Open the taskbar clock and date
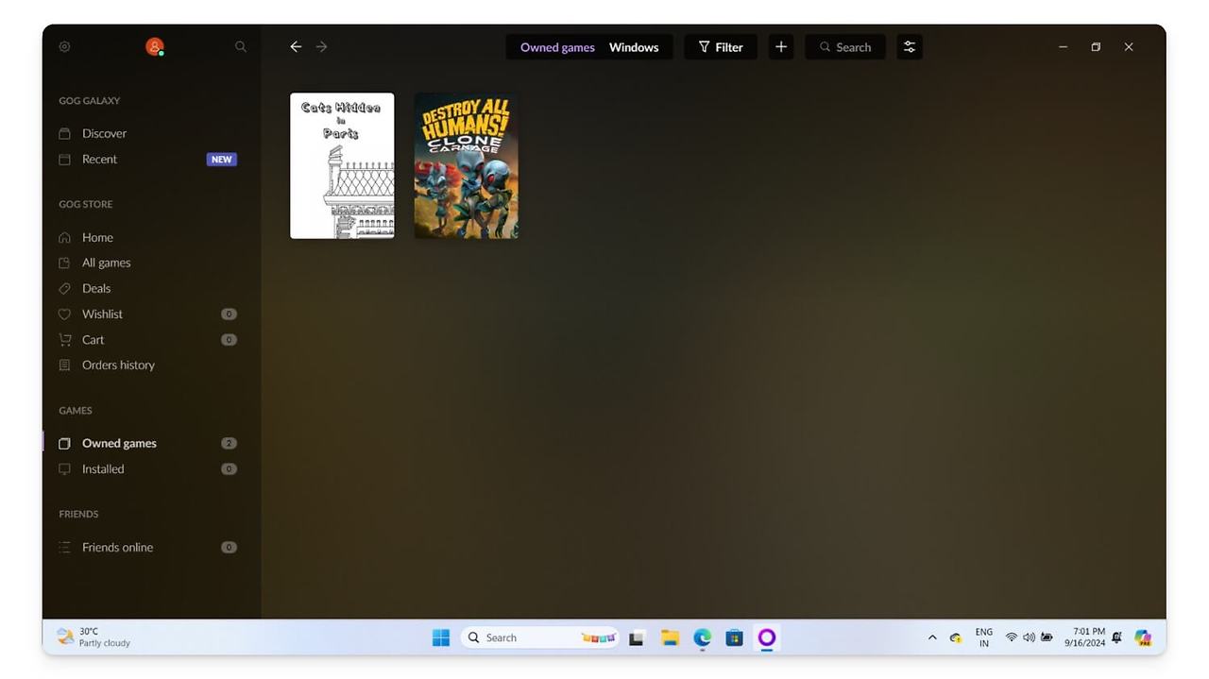This screenshot has height=679, width=1209. coord(1085,637)
